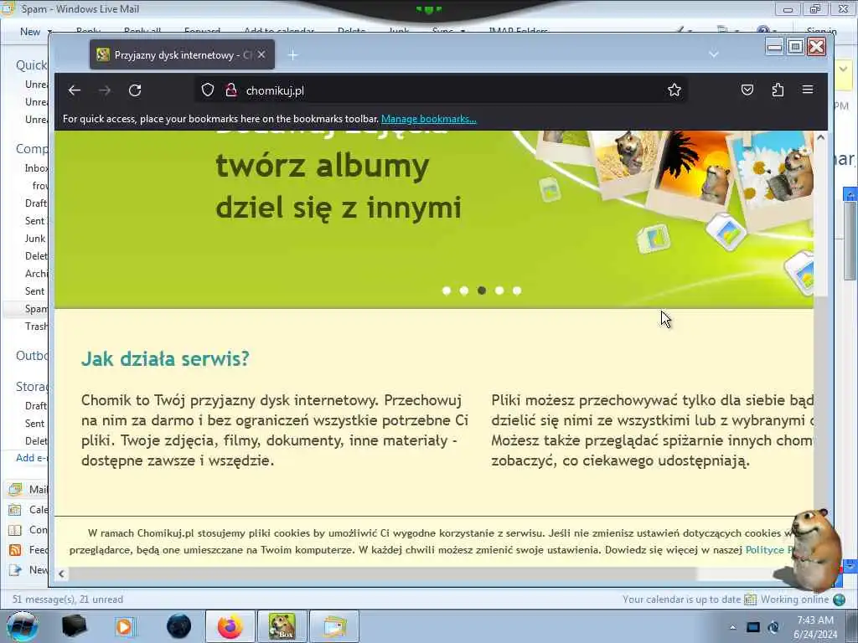The height and width of the screenshot is (643, 858).
Task: Show the fourth banner slide dot
Action: coord(499,291)
